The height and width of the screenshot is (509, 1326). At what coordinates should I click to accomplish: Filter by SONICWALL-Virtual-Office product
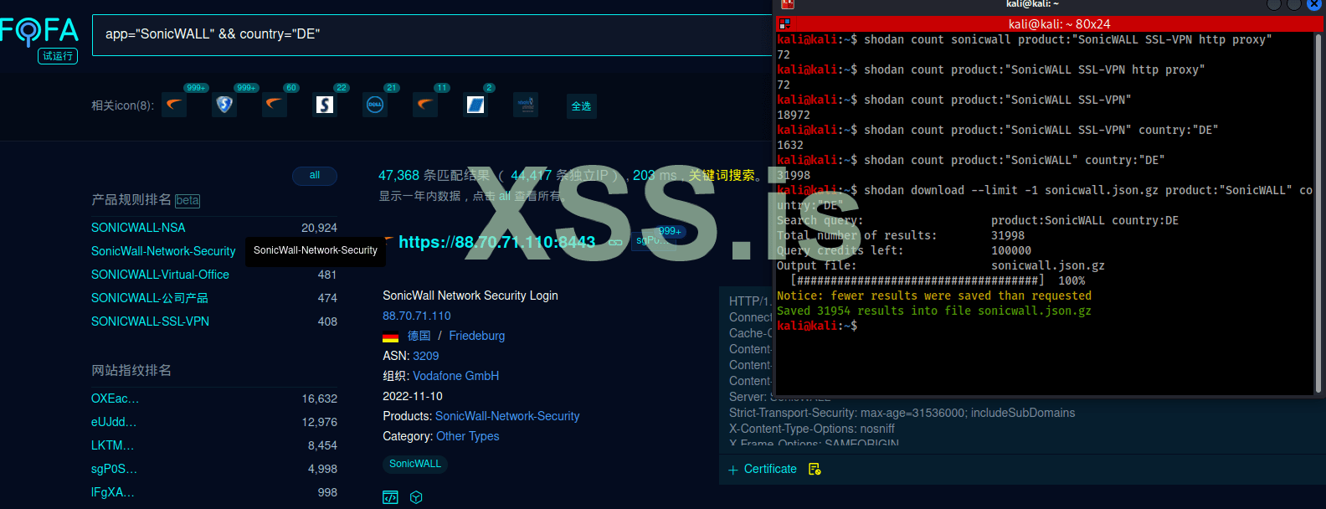pos(160,275)
